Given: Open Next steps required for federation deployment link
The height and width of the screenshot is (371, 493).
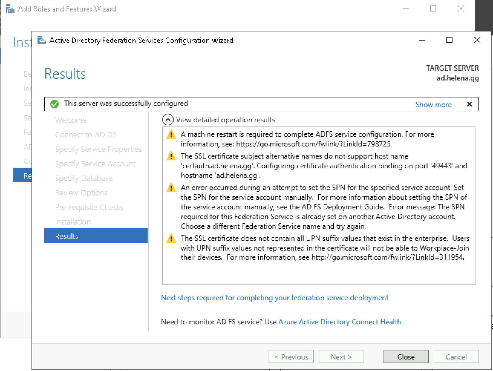Looking at the screenshot, I should 274,298.
